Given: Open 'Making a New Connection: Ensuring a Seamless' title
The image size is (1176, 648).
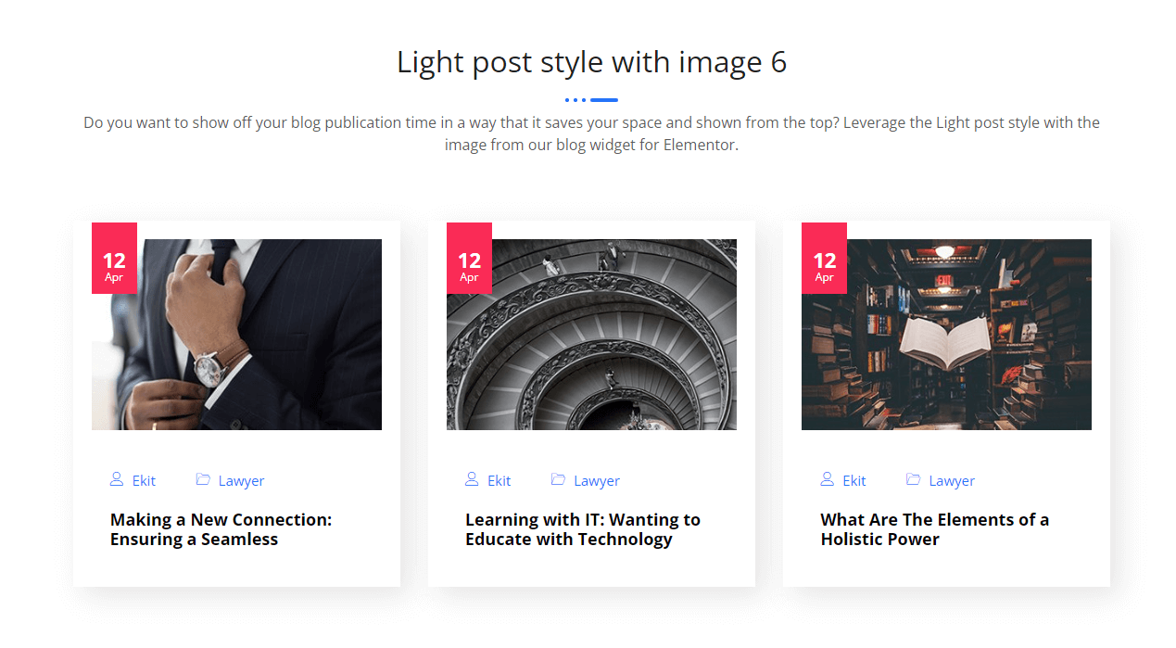Looking at the screenshot, I should click(221, 529).
